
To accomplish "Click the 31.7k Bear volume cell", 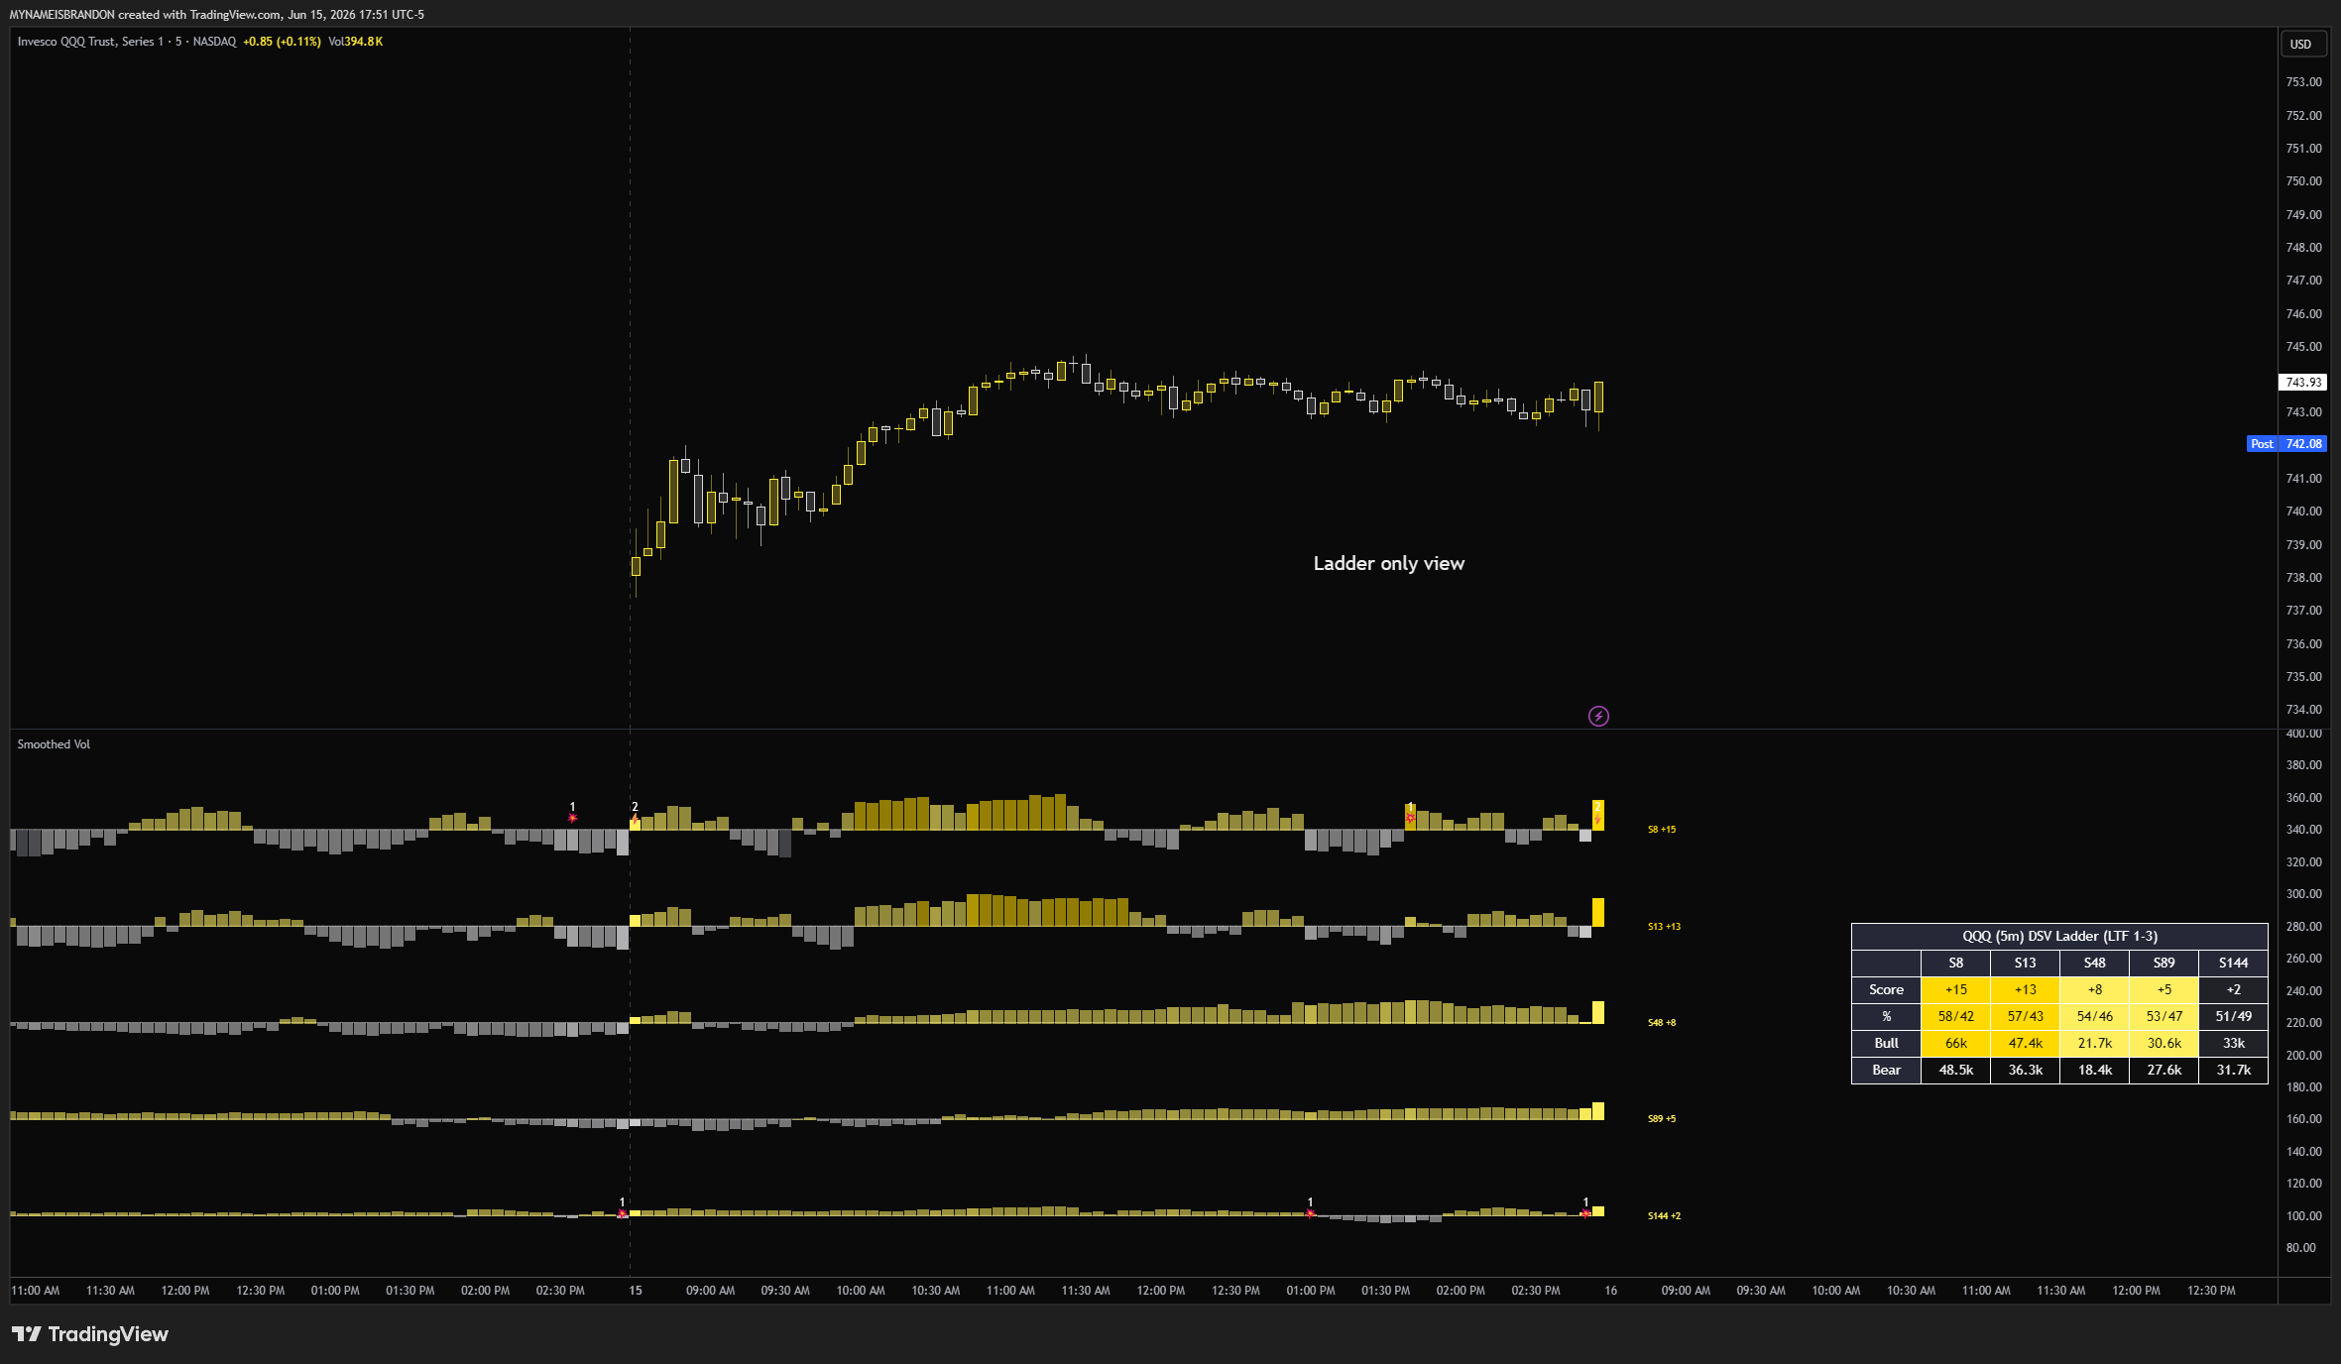I will (x=2233, y=1070).
